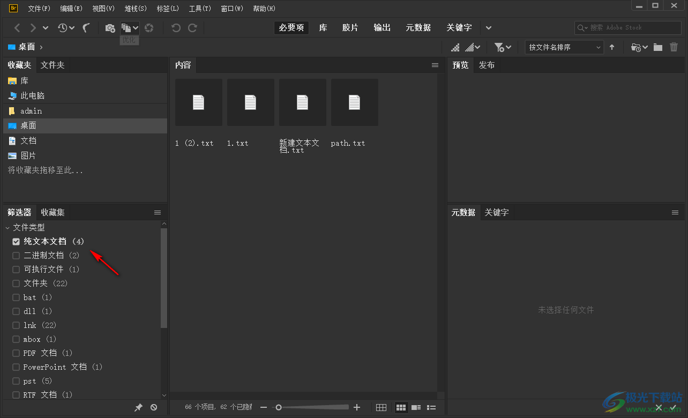Open the 关键字 tab in metadata panel
The image size is (688, 418).
pos(497,212)
